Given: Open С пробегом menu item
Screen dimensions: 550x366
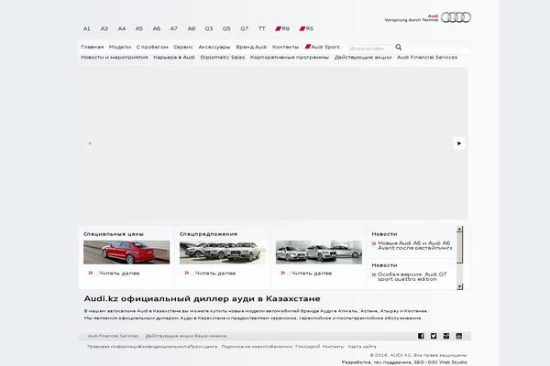Looking at the screenshot, I should pos(152,47).
